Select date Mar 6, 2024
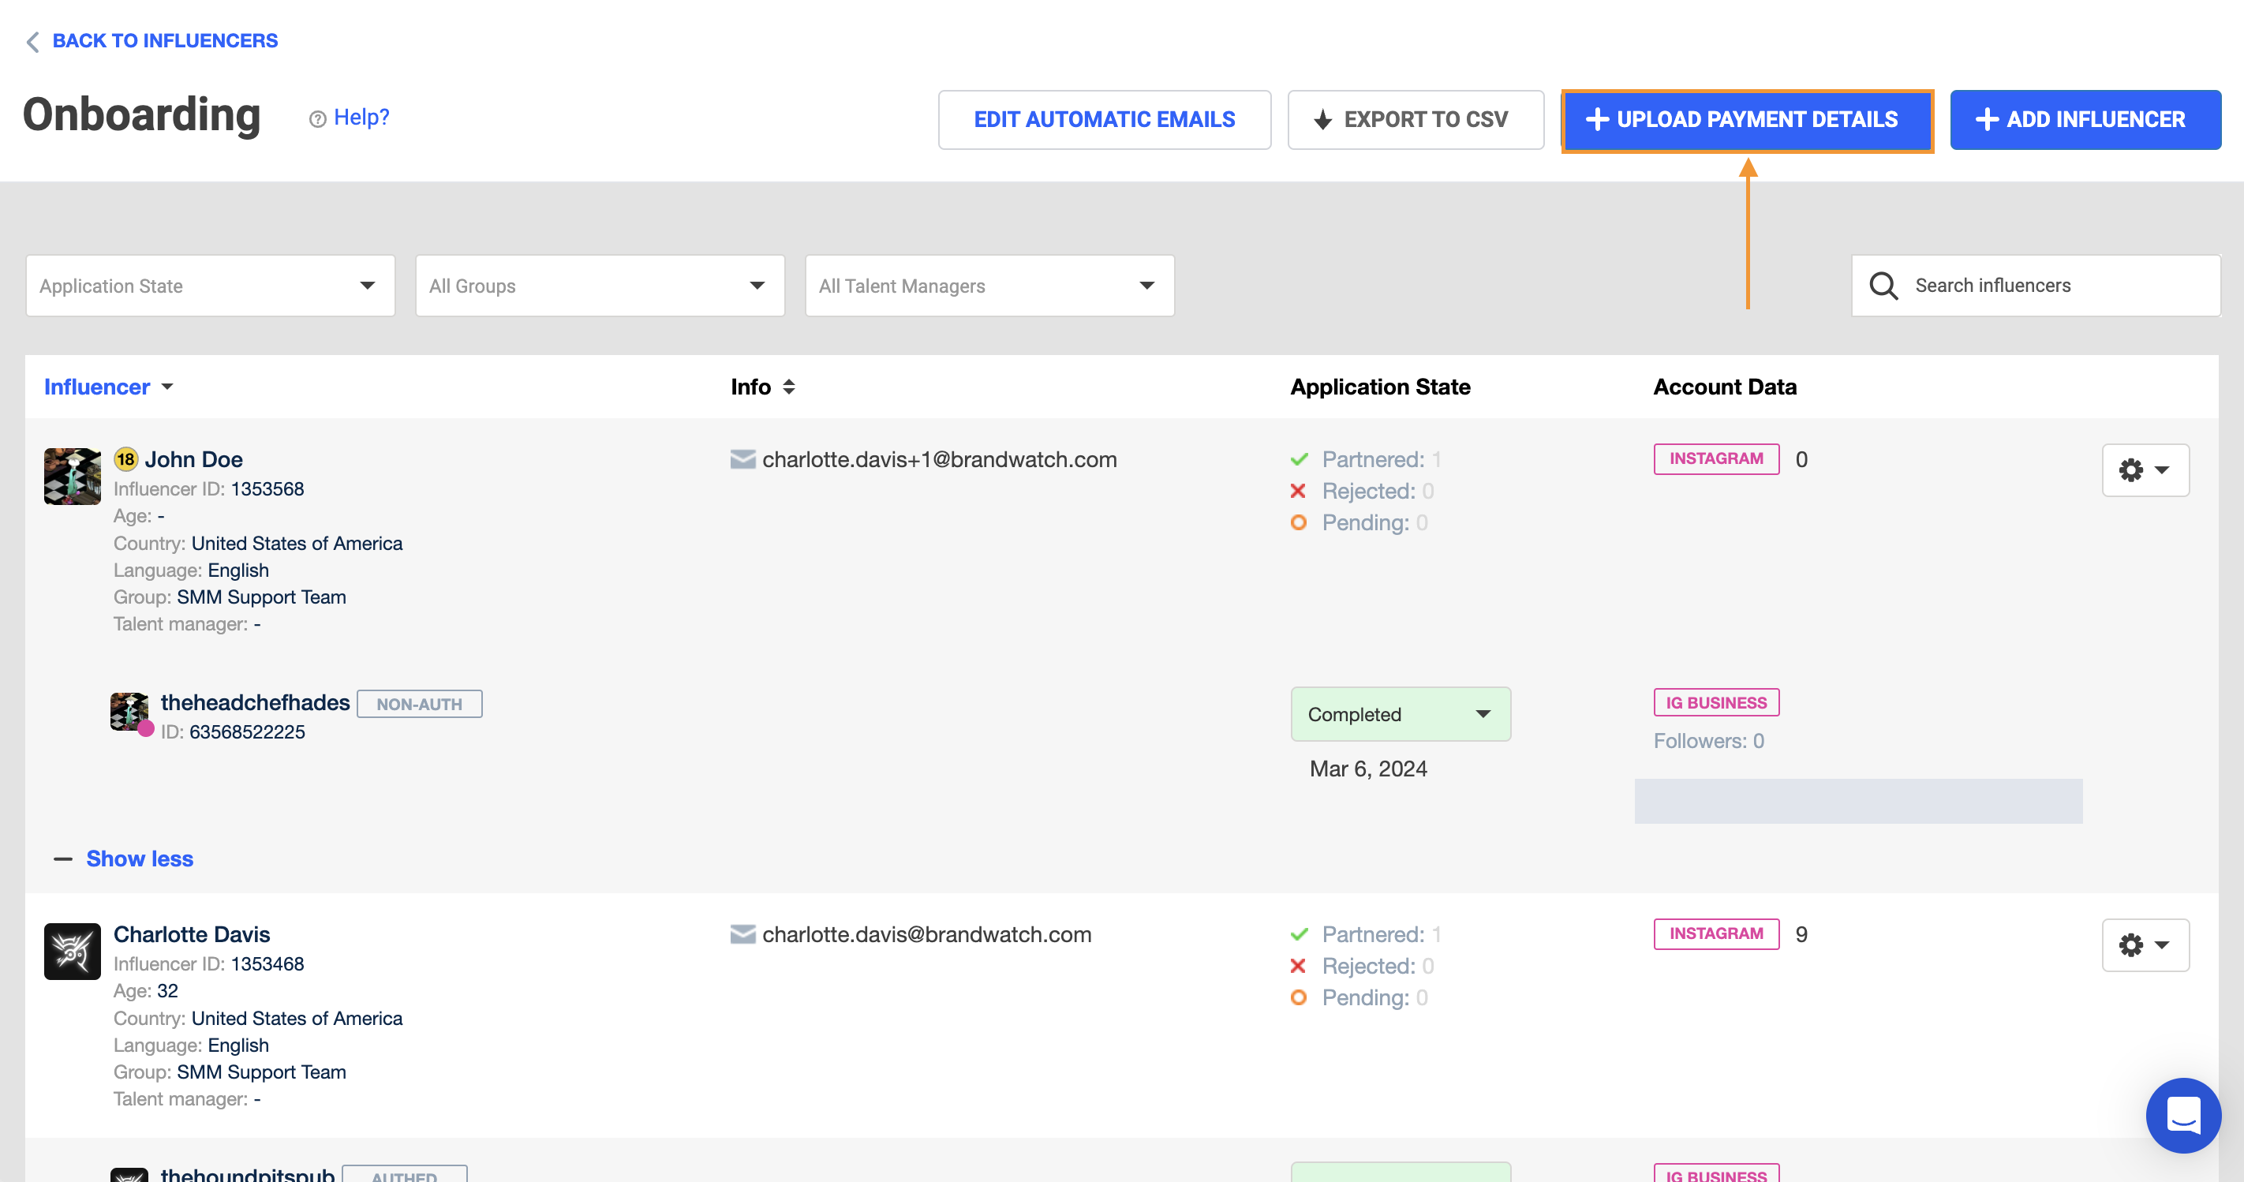Viewport: 2244px width, 1182px height. click(1367, 769)
